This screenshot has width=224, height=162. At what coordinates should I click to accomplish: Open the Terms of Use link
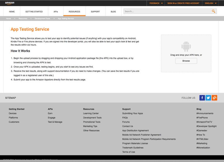(x=129, y=152)
